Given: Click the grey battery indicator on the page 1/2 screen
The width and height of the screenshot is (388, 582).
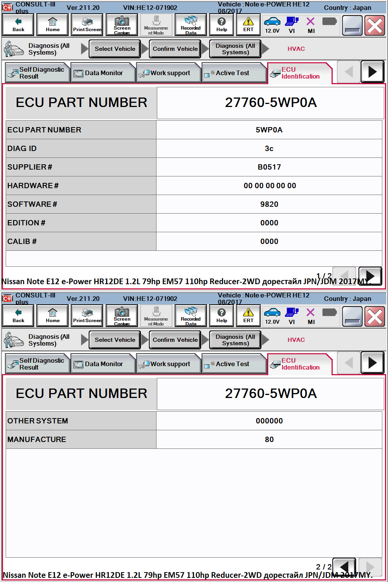Looking at the screenshot, I should (329, 21).
